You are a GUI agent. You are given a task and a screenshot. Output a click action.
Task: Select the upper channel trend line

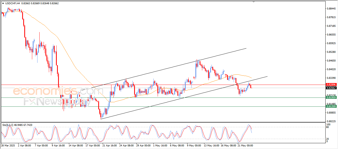[169, 68]
